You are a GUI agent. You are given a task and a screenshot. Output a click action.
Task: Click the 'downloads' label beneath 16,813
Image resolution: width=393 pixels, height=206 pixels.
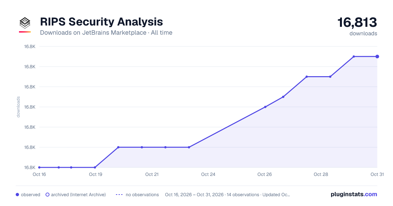[363, 33]
